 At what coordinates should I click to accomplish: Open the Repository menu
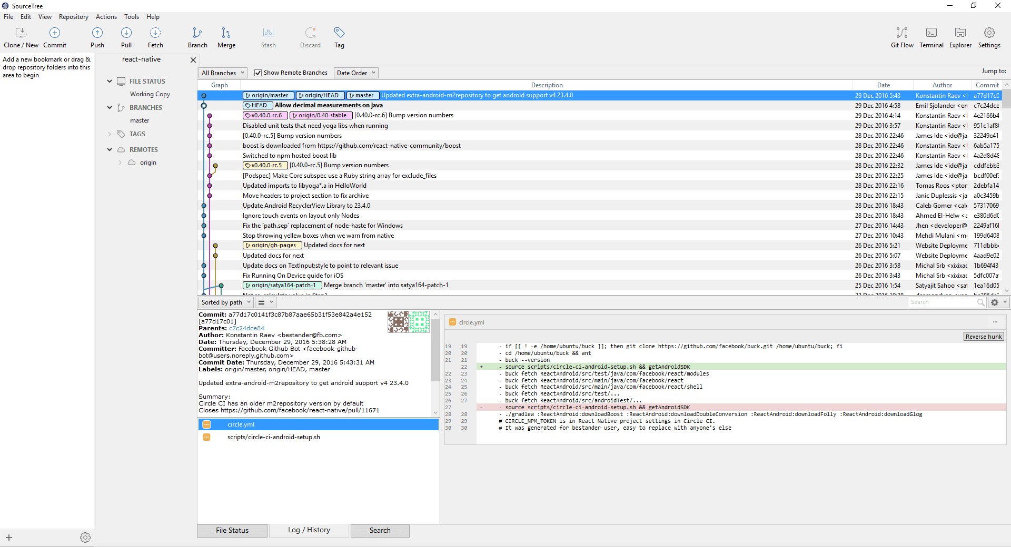click(74, 17)
